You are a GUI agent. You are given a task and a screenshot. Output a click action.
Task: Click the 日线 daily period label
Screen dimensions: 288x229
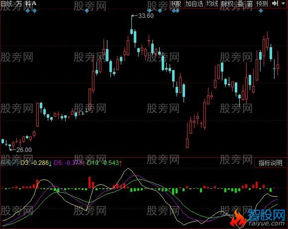(x=6, y=3)
